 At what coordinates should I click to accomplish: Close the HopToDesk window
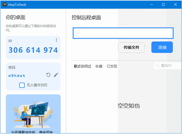tap(175, 5)
